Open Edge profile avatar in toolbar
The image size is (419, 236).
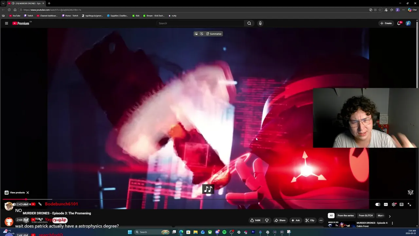[x=397, y=10]
